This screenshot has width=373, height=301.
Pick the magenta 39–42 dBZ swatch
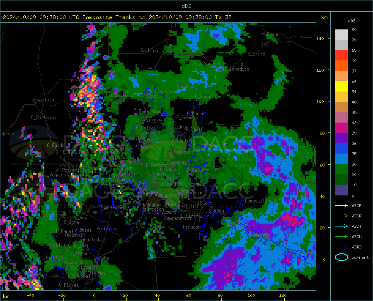coord(342,128)
